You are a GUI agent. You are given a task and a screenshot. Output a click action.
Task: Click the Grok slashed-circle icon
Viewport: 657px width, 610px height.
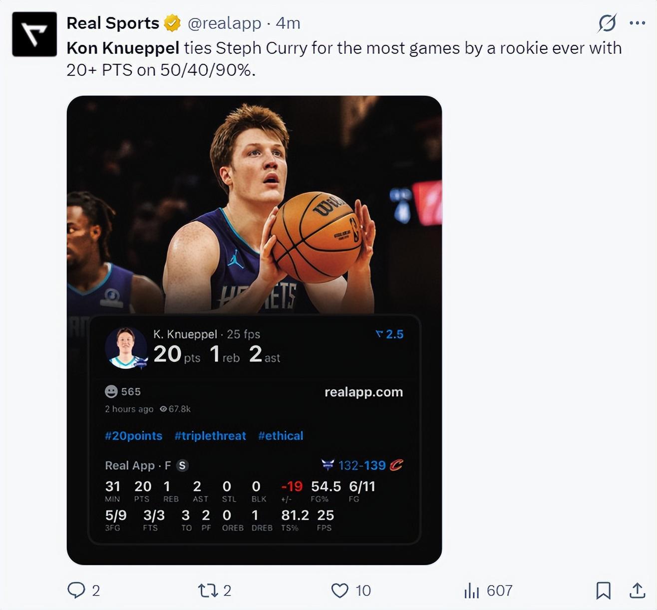coord(607,23)
